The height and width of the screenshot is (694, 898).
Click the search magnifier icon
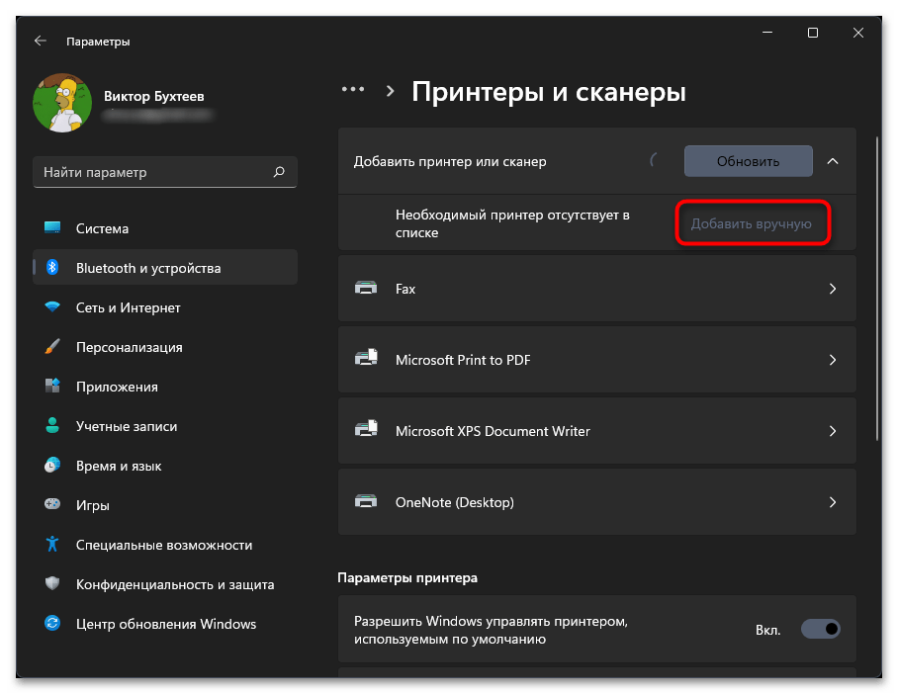pos(279,172)
